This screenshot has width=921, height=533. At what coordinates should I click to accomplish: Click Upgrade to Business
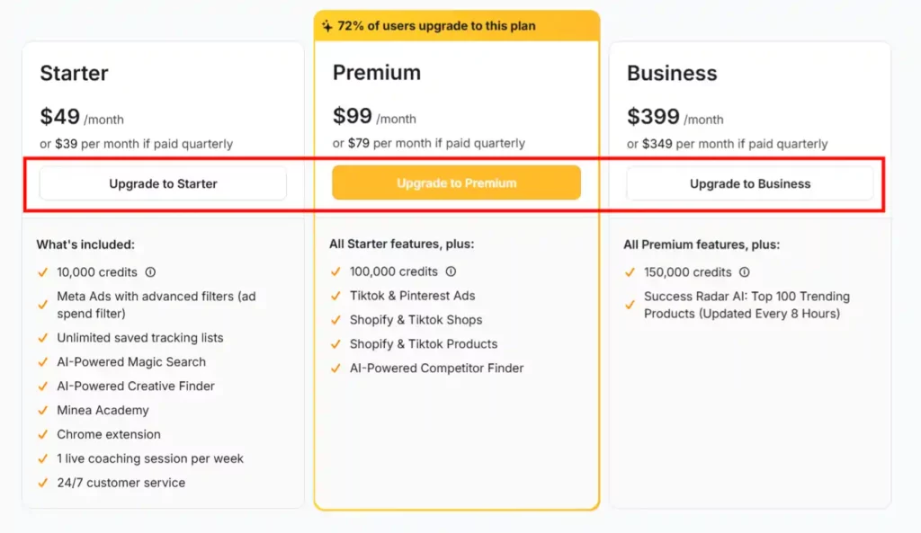751,182
